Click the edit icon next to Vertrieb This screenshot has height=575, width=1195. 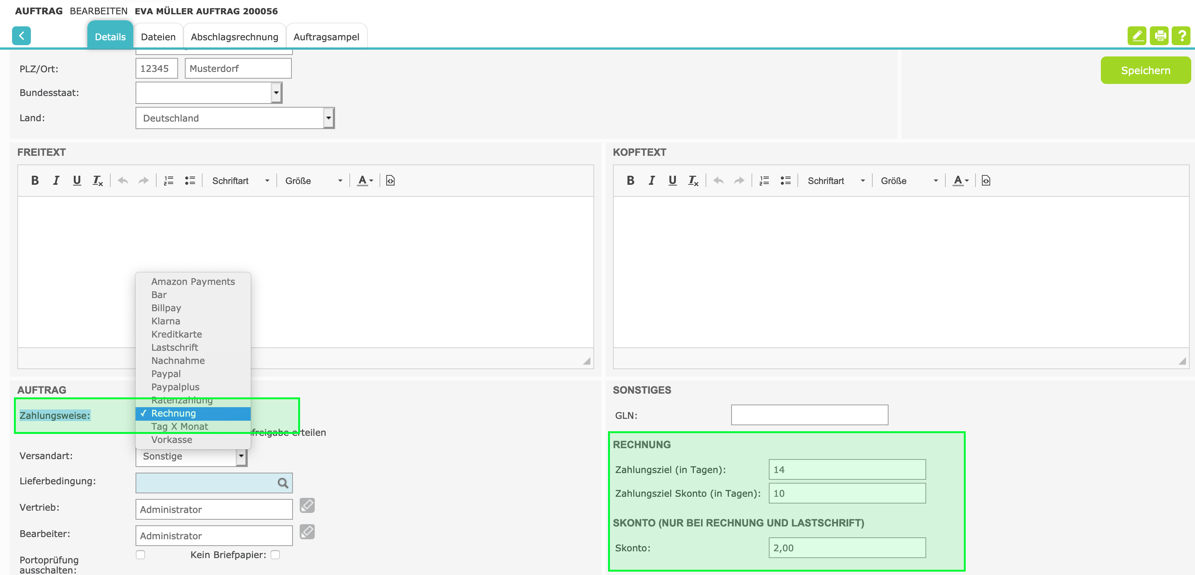click(307, 505)
